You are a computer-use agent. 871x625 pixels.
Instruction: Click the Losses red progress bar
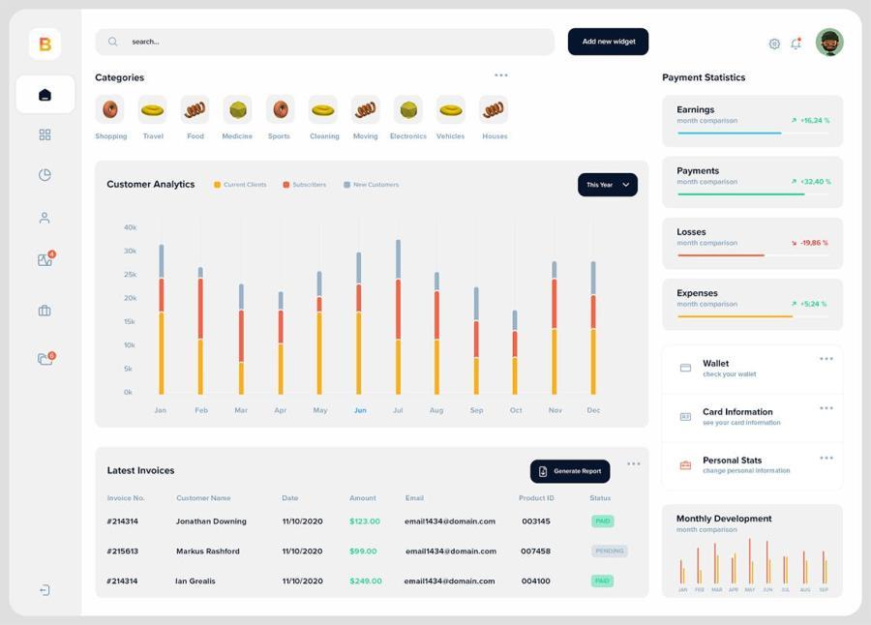721,255
